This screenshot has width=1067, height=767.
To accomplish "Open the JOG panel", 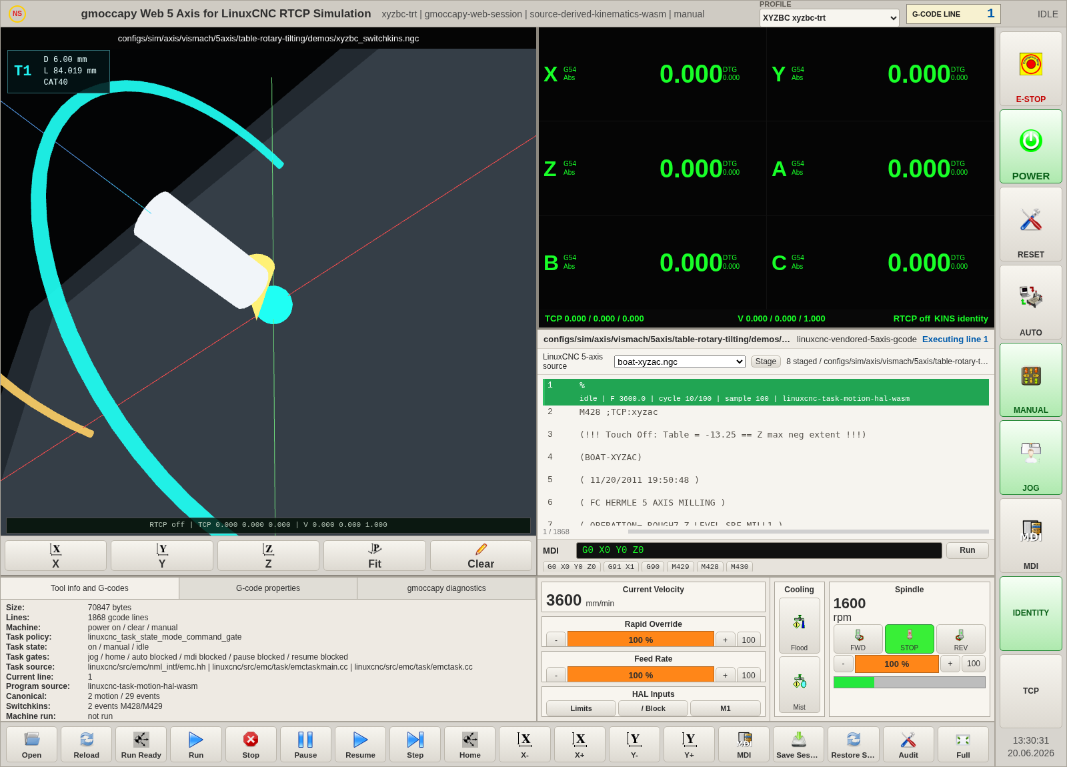I will click(x=1030, y=458).
